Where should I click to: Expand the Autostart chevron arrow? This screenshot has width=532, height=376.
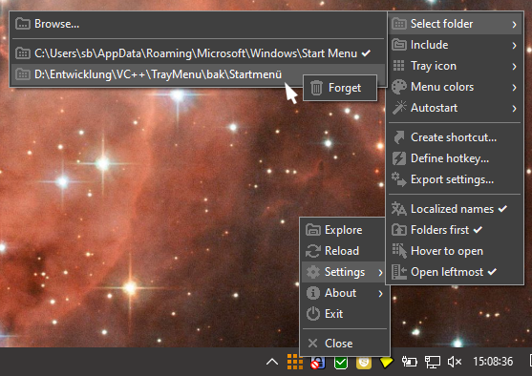coord(515,108)
